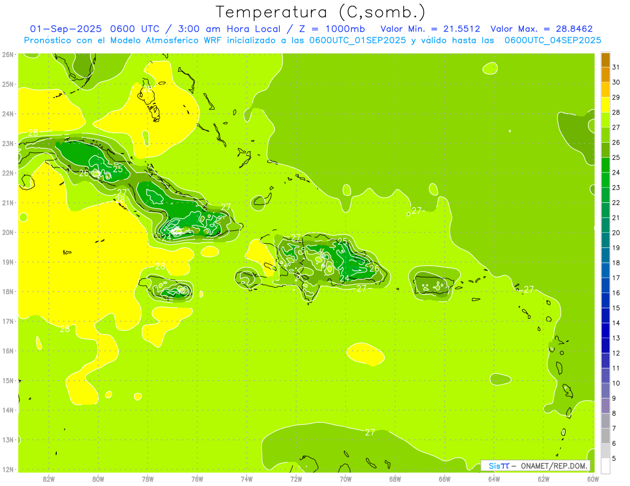Click the 25N latitude axis label
The height and width of the screenshot is (486, 630).
7,84
